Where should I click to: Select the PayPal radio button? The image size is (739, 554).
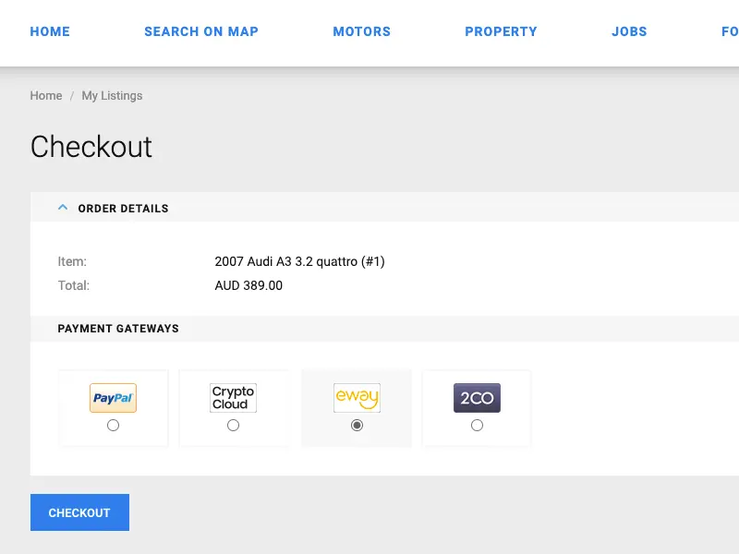tap(113, 426)
